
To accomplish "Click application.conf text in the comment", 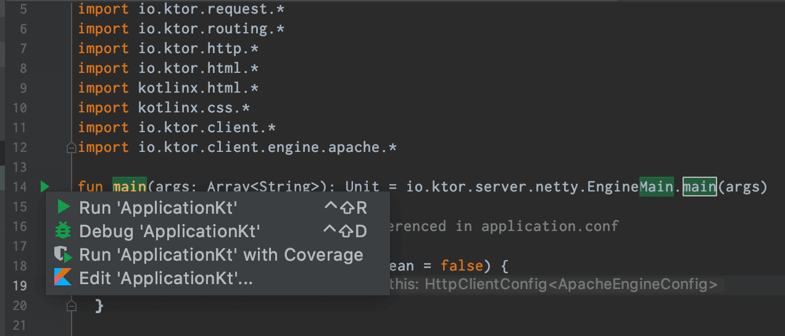I will click(x=549, y=226).
